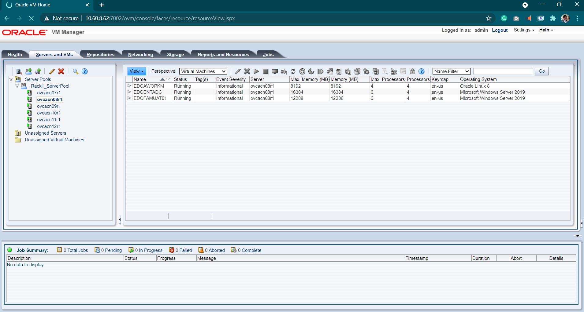The width and height of the screenshot is (584, 312).
Task: Switch to the Health tab
Action: 15,54
